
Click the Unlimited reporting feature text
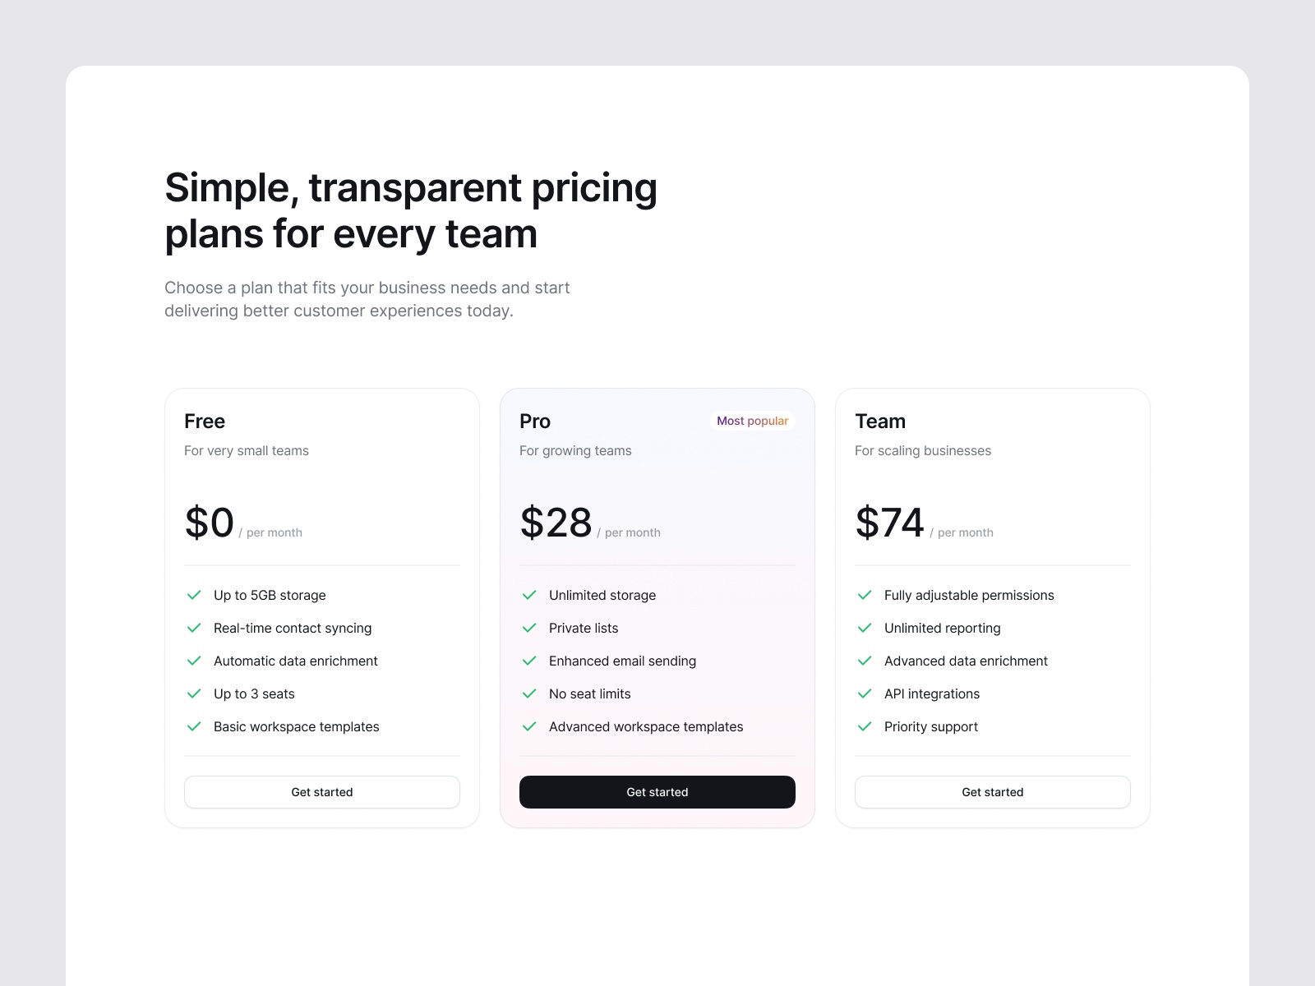942,628
